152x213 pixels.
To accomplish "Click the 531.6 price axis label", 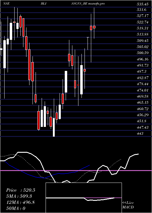I will (142, 10).
